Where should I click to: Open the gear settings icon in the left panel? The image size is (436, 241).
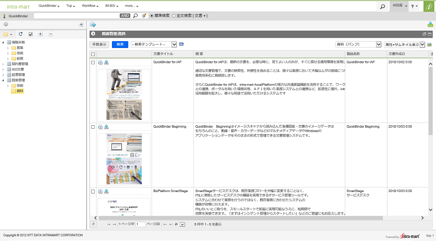tap(6, 24)
